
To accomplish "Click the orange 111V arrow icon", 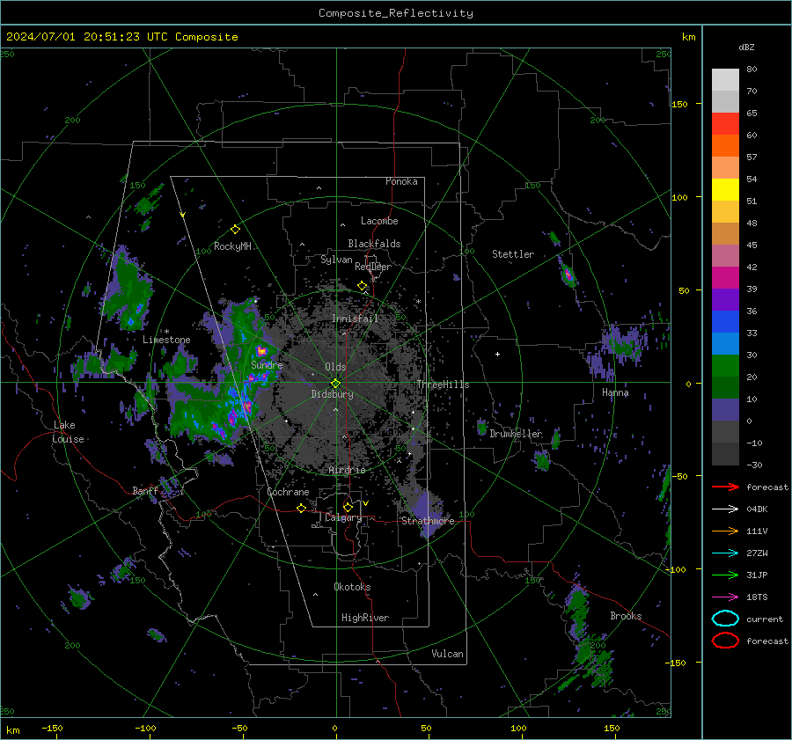I will pos(725,531).
